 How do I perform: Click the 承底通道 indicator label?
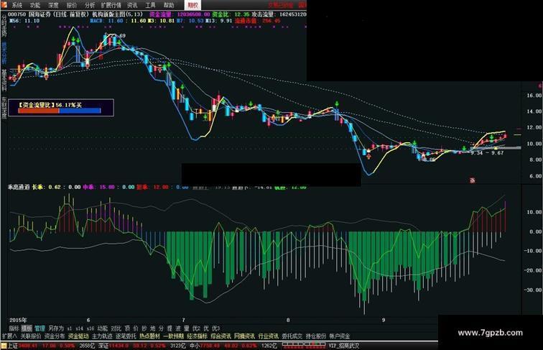(19, 187)
